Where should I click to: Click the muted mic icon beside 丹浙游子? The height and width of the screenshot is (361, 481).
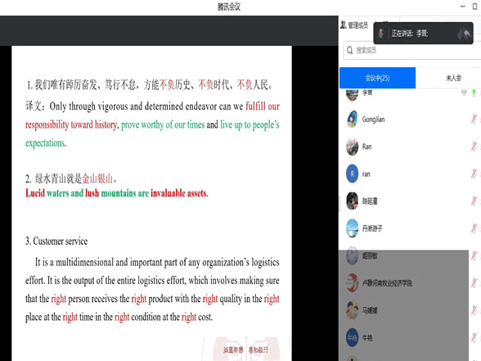474,228
